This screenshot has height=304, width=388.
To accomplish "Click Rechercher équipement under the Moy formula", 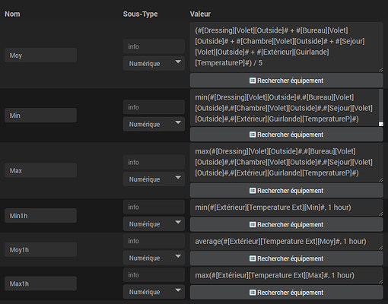I will pyautogui.click(x=286, y=81).
